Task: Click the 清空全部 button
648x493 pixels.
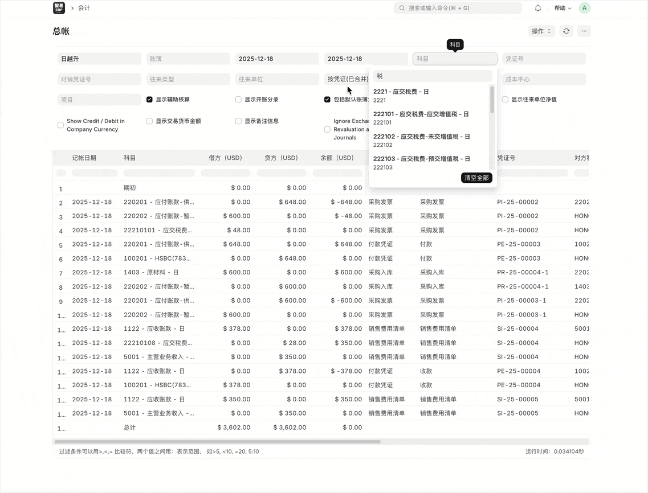Action: coord(476,178)
